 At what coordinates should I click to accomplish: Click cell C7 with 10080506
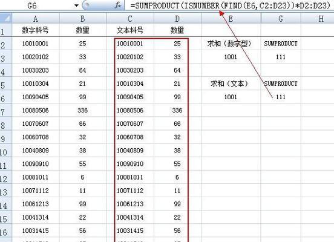click(x=130, y=110)
